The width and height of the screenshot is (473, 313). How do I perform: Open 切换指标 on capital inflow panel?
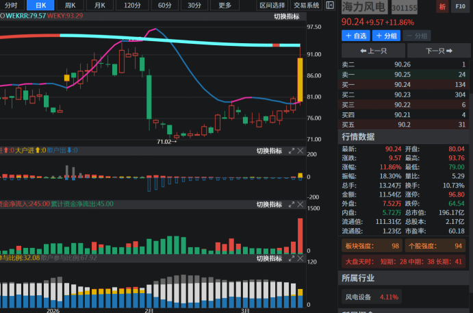(269, 204)
